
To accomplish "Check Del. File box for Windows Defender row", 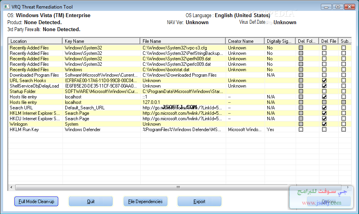I will pyautogui.click(x=324, y=130).
